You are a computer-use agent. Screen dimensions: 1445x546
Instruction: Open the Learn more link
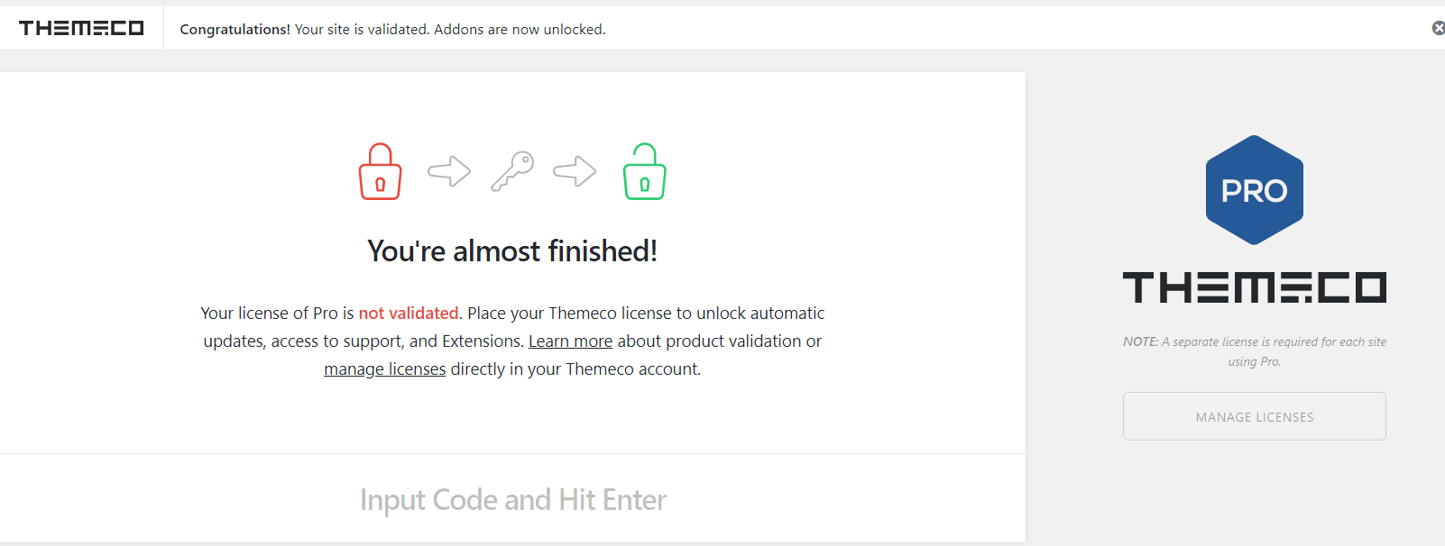570,341
